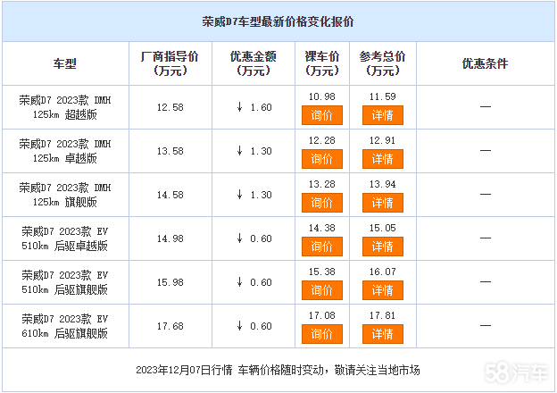Viewport: 557px width, 393px height.
Task: Click 询价 button for 610km 后驱旗舰版 row
Action: pos(322,334)
